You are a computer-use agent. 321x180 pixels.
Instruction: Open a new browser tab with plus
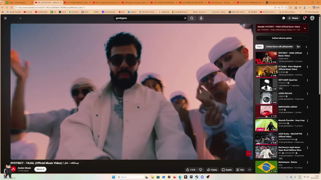click(x=296, y=2)
